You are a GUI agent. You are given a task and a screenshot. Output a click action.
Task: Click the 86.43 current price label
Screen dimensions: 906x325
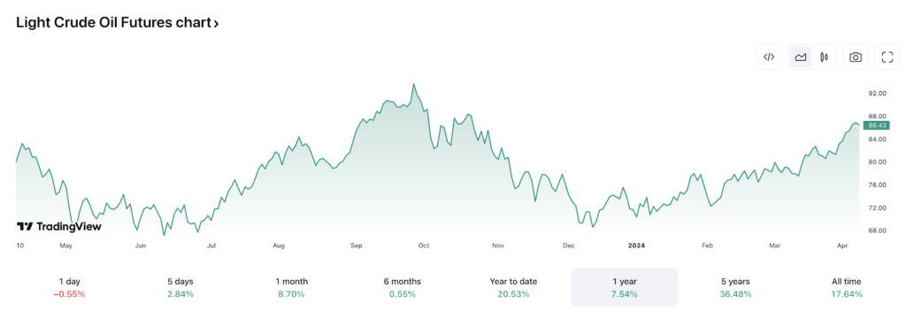point(877,125)
